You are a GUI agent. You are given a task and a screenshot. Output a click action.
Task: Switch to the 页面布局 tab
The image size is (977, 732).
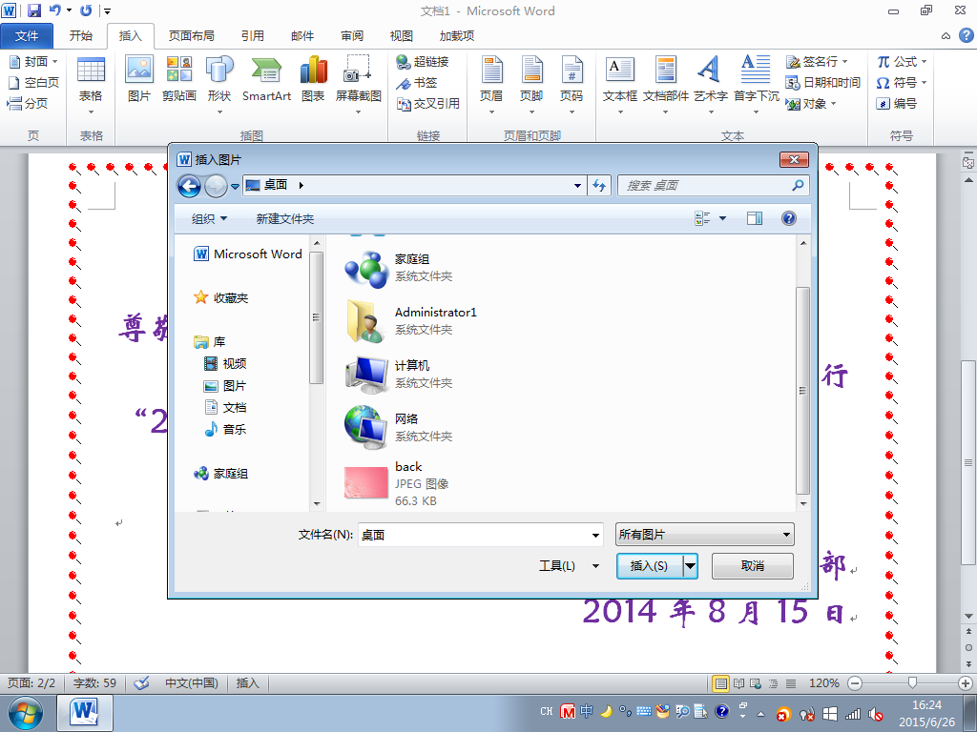pyautogui.click(x=191, y=36)
